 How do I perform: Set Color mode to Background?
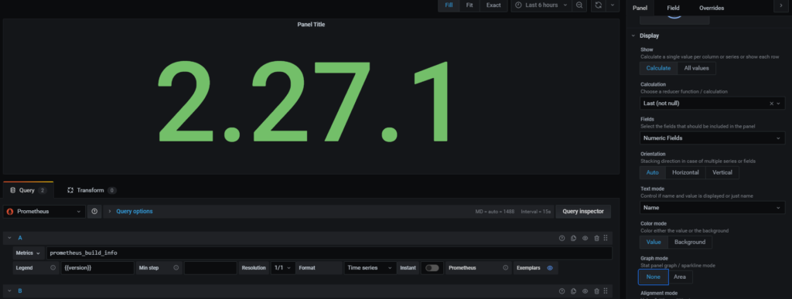690,242
